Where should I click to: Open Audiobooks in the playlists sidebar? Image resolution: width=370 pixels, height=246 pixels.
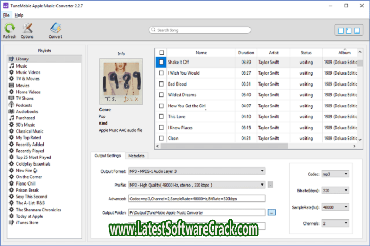26,111
